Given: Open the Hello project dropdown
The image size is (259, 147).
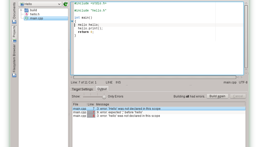Looking at the screenshot, I should click(40, 4).
